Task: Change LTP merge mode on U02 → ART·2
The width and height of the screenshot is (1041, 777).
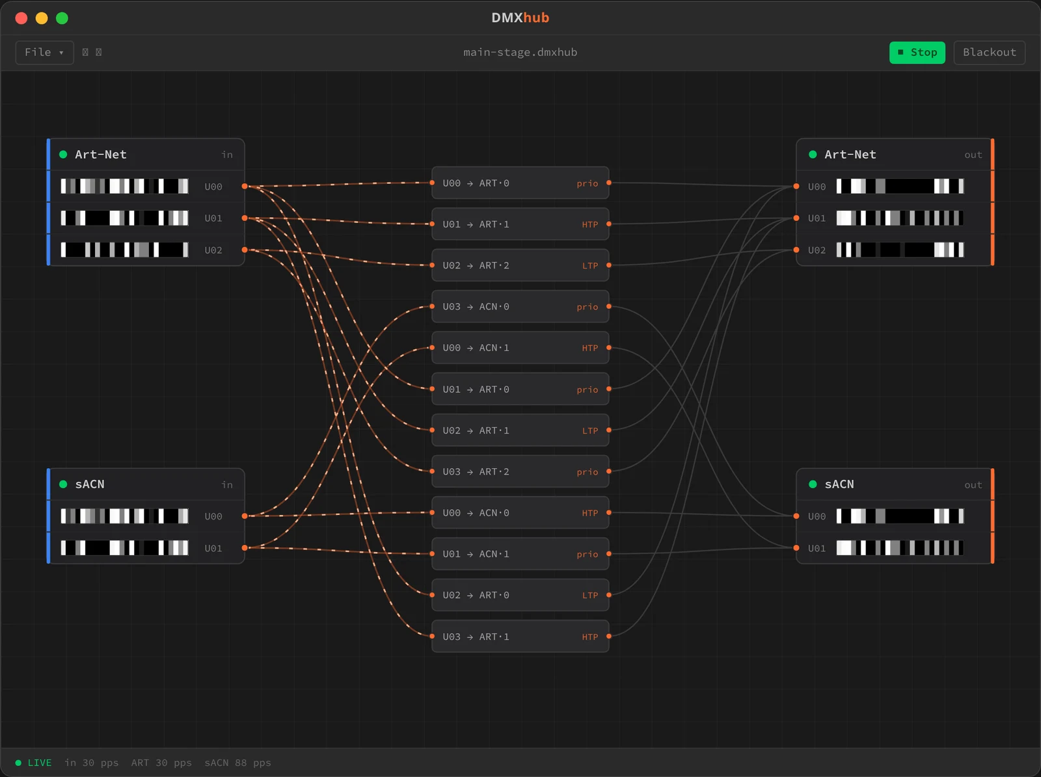Action: (x=589, y=265)
